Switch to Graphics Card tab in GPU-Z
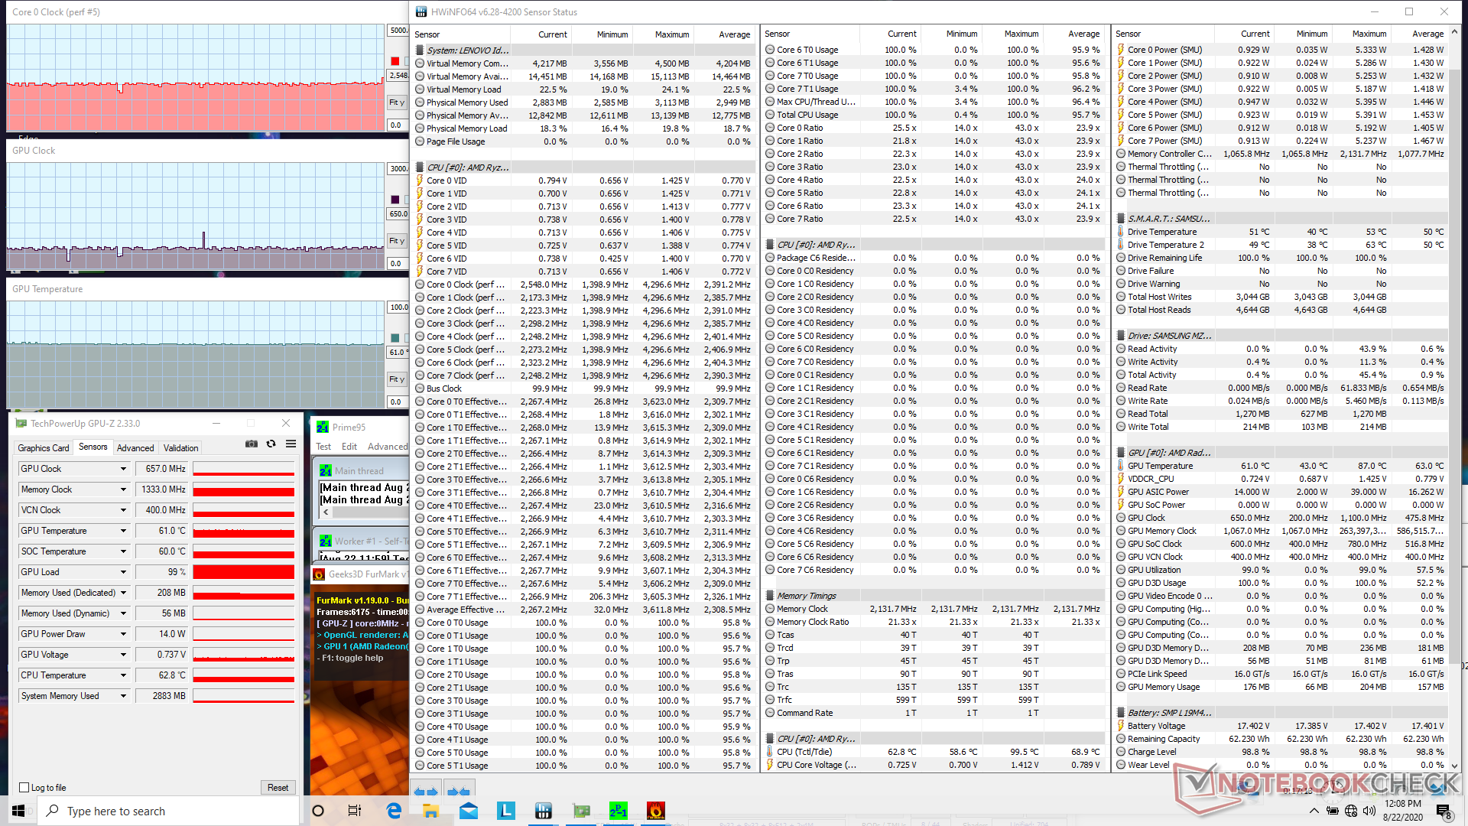 (x=44, y=448)
